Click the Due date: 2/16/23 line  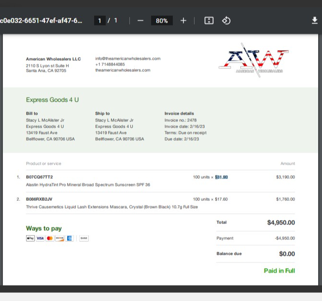pos(182,139)
